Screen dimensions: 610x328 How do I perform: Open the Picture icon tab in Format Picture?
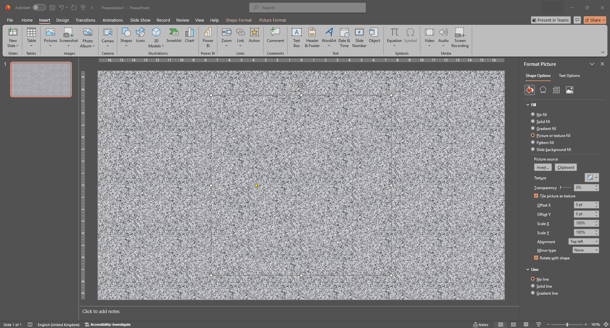pyautogui.click(x=570, y=90)
